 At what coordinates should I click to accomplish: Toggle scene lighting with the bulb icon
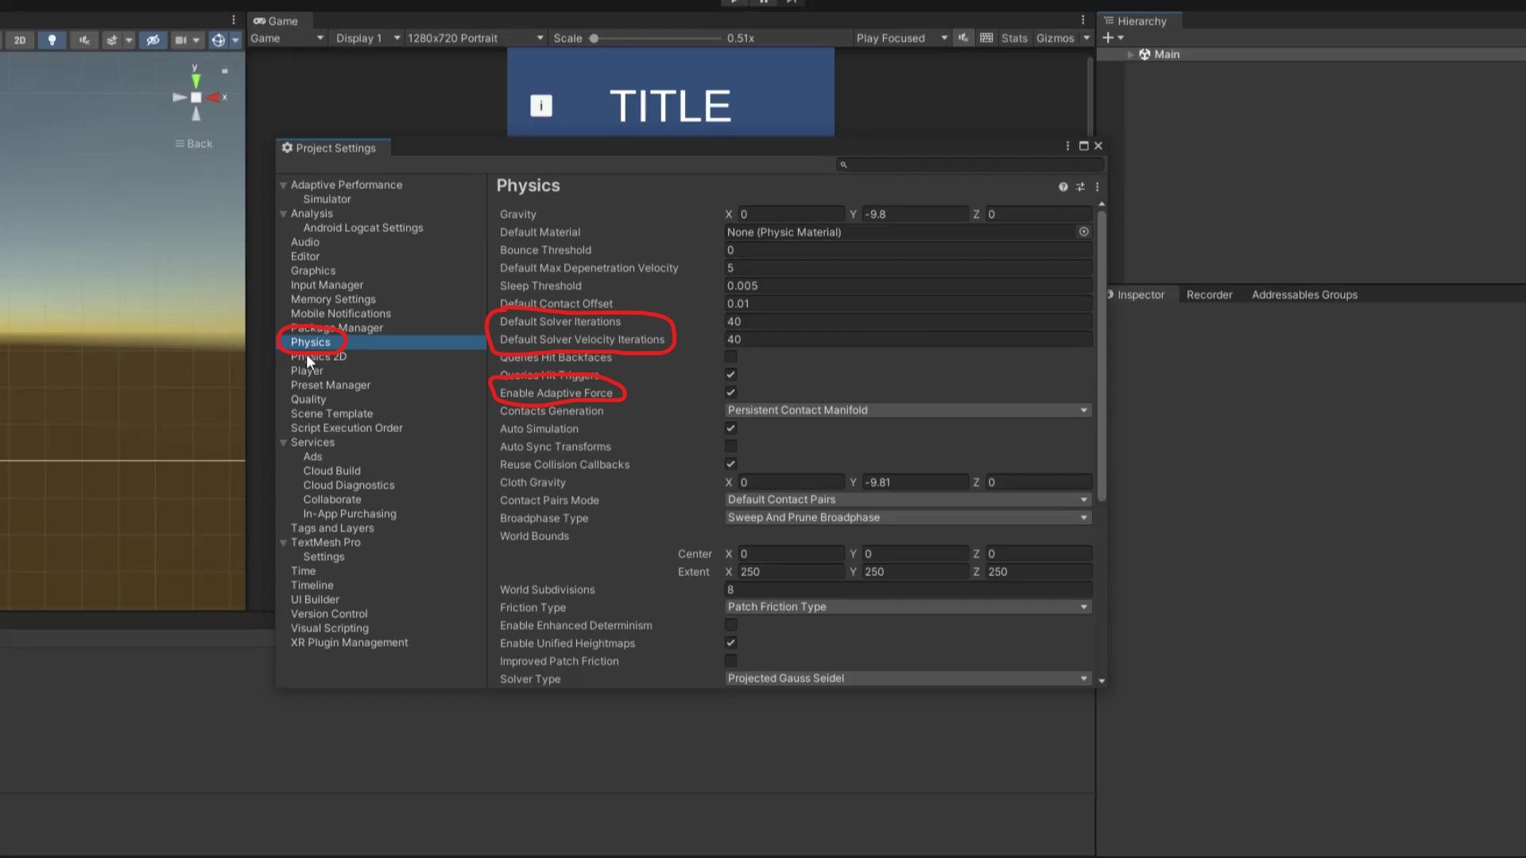(x=51, y=40)
